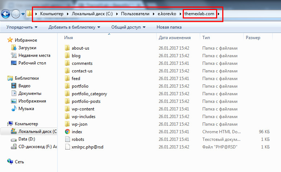Click the forward navigation arrow button
Viewport: 281px width, 172px height.
[x=16, y=14]
